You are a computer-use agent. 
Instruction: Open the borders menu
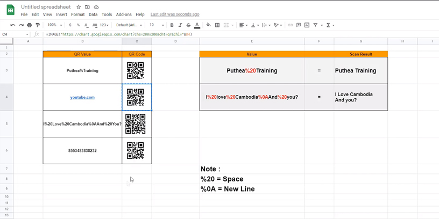tap(217, 25)
